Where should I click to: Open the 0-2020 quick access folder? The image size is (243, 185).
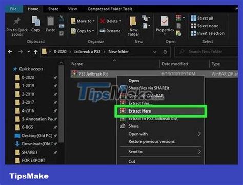(x=28, y=78)
